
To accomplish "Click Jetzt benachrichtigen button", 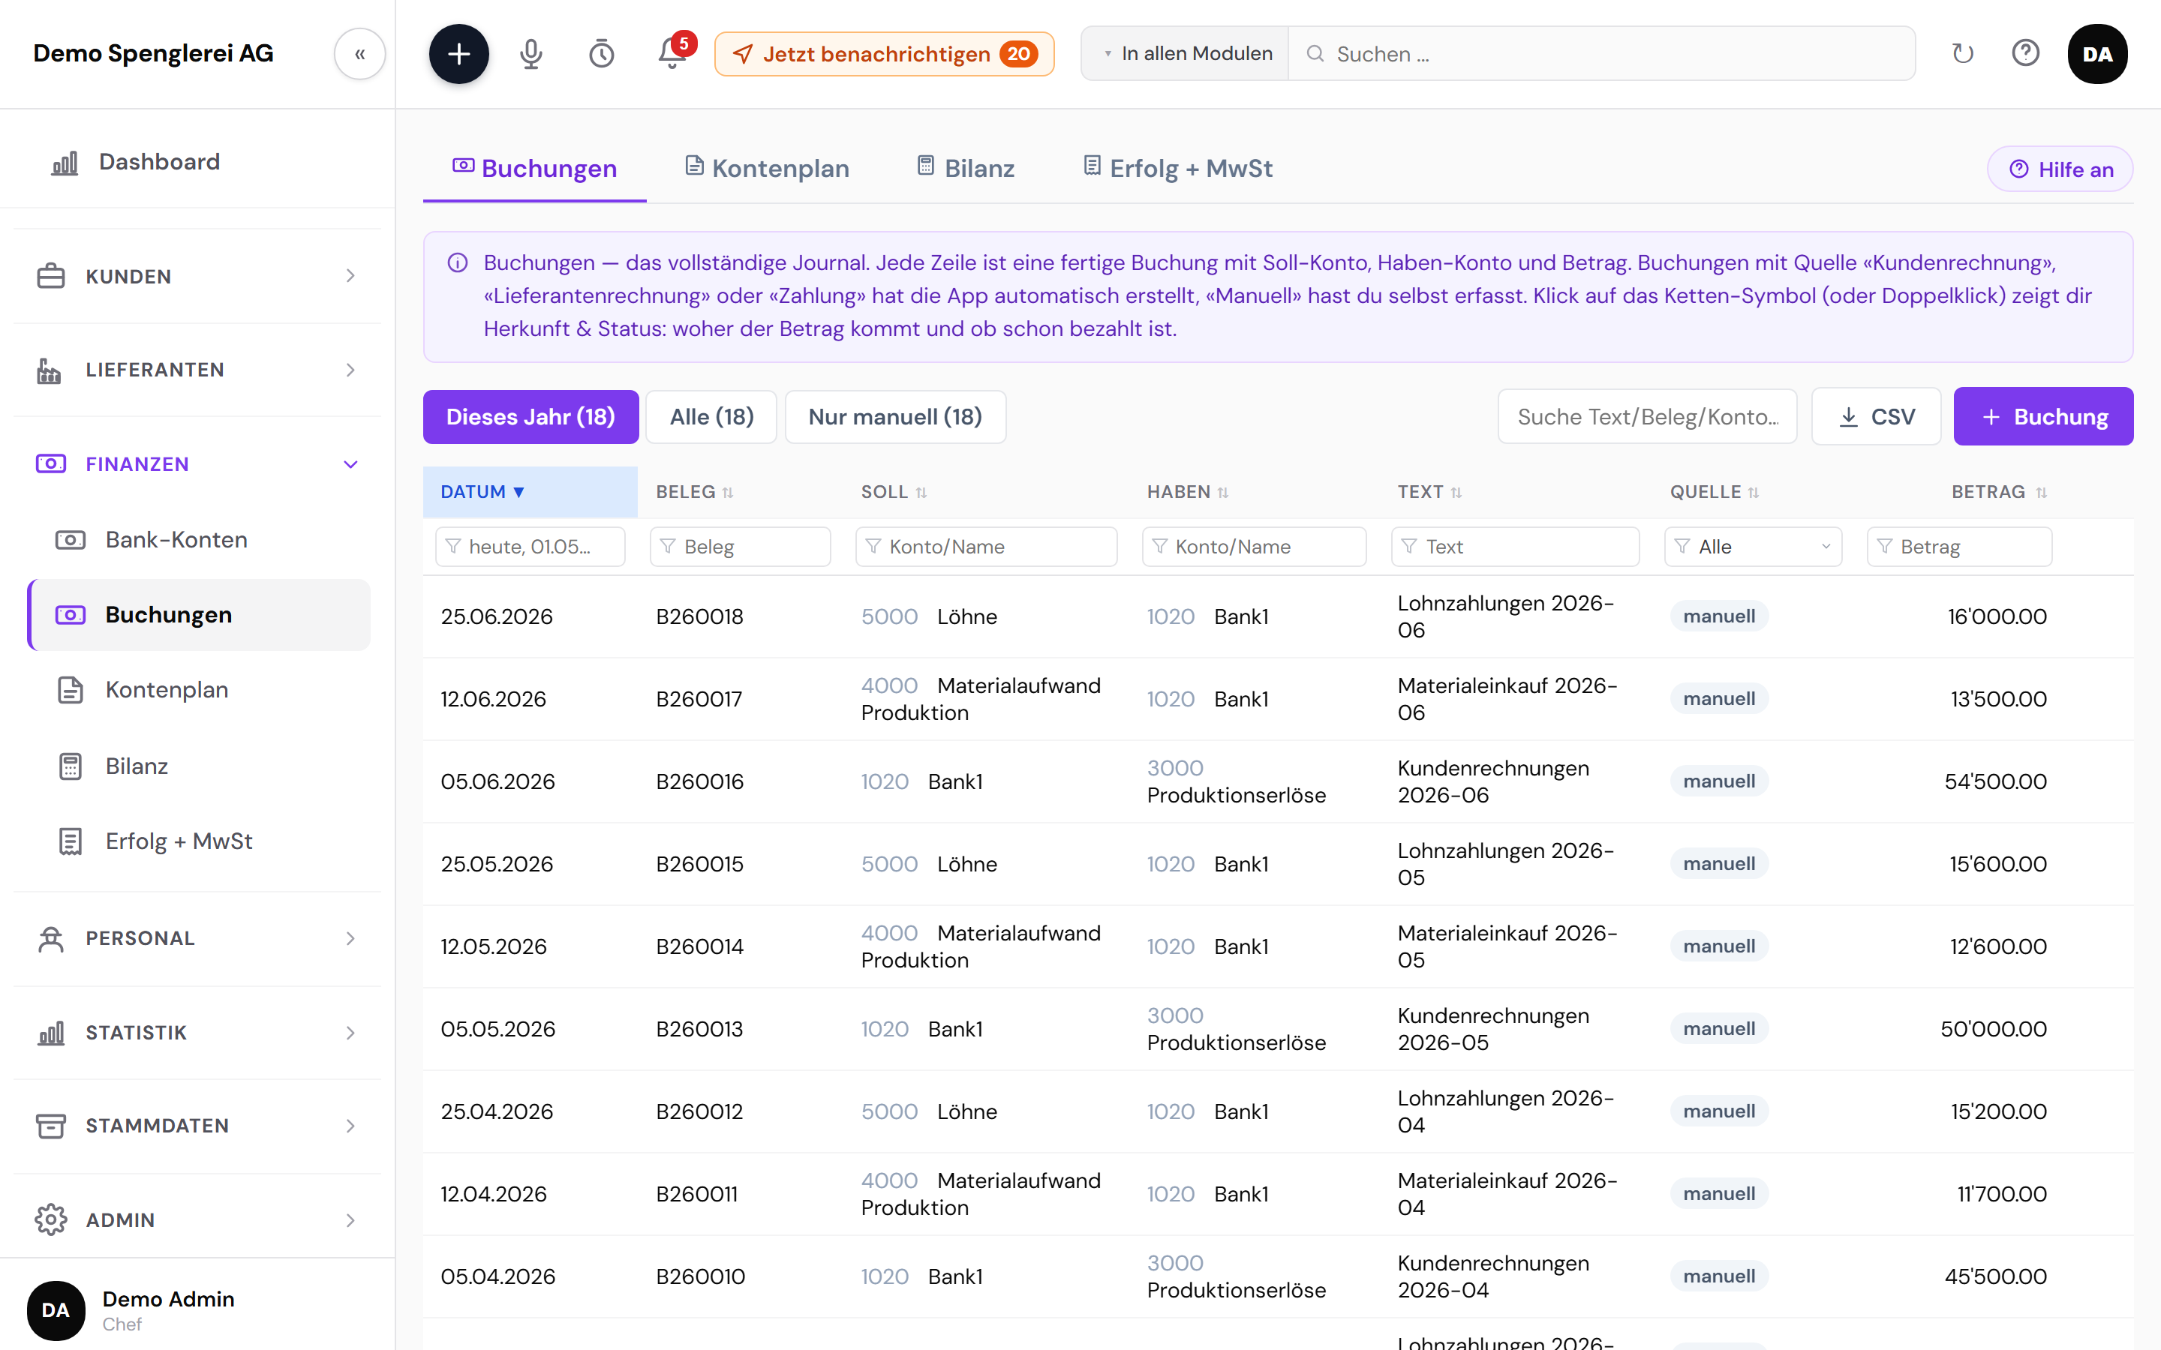I will click(x=884, y=53).
